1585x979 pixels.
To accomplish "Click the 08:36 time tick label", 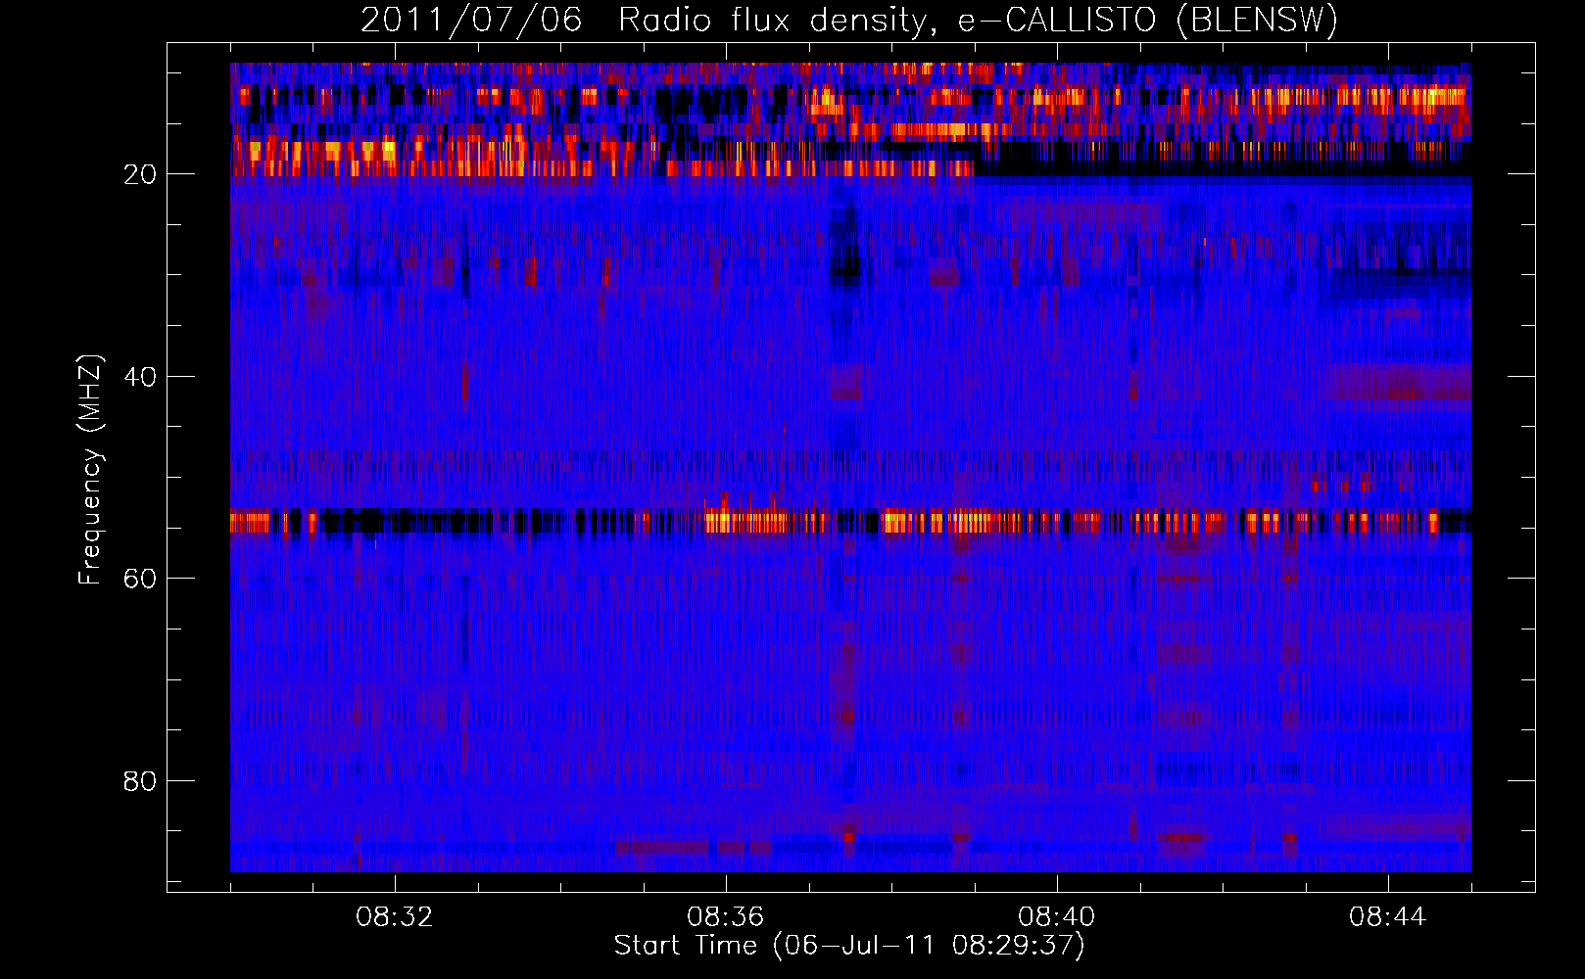I will (x=726, y=917).
